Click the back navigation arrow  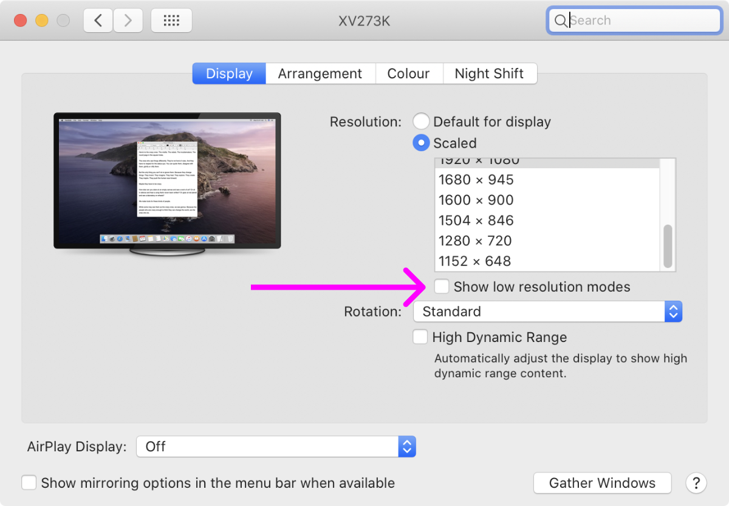click(98, 21)
